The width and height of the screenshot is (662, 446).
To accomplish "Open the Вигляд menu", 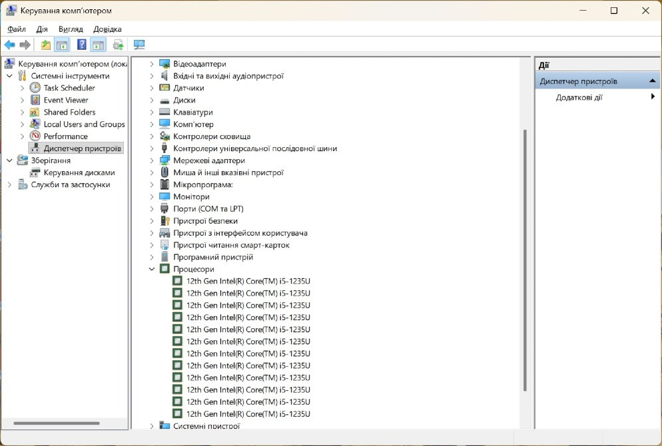I will tap(71, 29).
